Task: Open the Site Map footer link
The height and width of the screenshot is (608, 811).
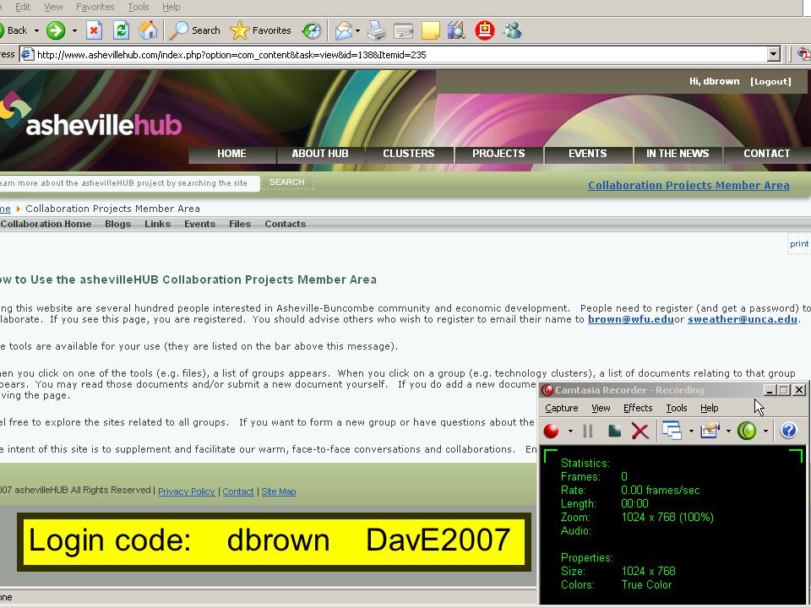Action: point(279,491)
